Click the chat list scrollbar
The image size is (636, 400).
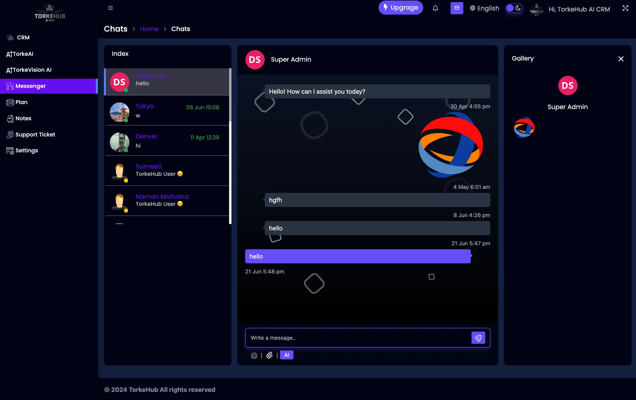pyautogui.click(x=230, y=95)
